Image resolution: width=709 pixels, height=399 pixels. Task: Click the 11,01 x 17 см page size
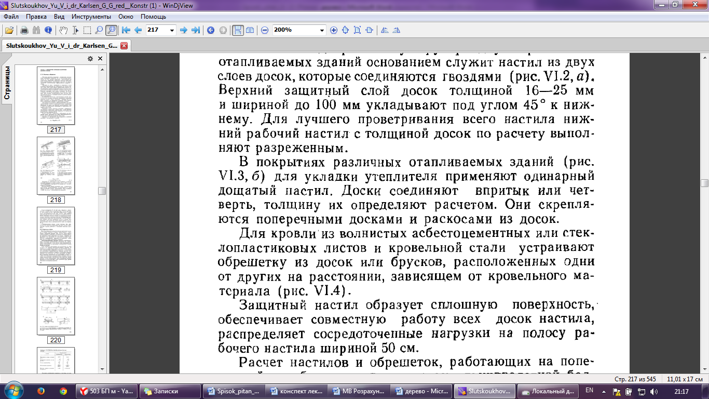685,379
